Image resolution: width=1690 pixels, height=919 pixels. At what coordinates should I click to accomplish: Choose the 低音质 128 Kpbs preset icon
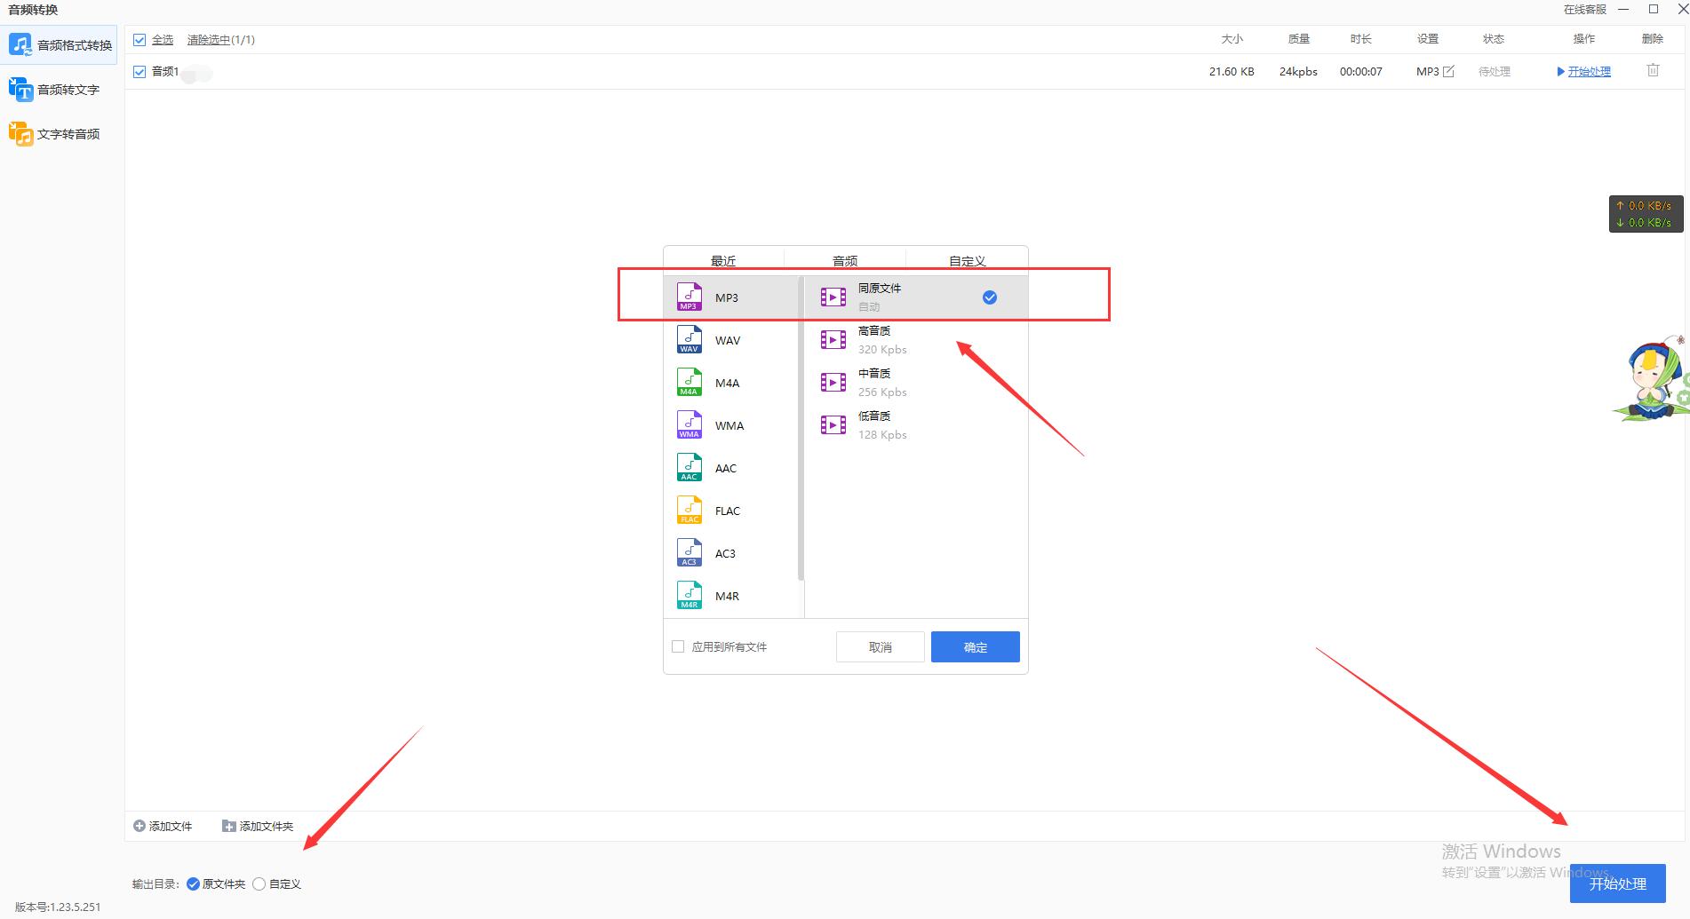coord(833,425)
